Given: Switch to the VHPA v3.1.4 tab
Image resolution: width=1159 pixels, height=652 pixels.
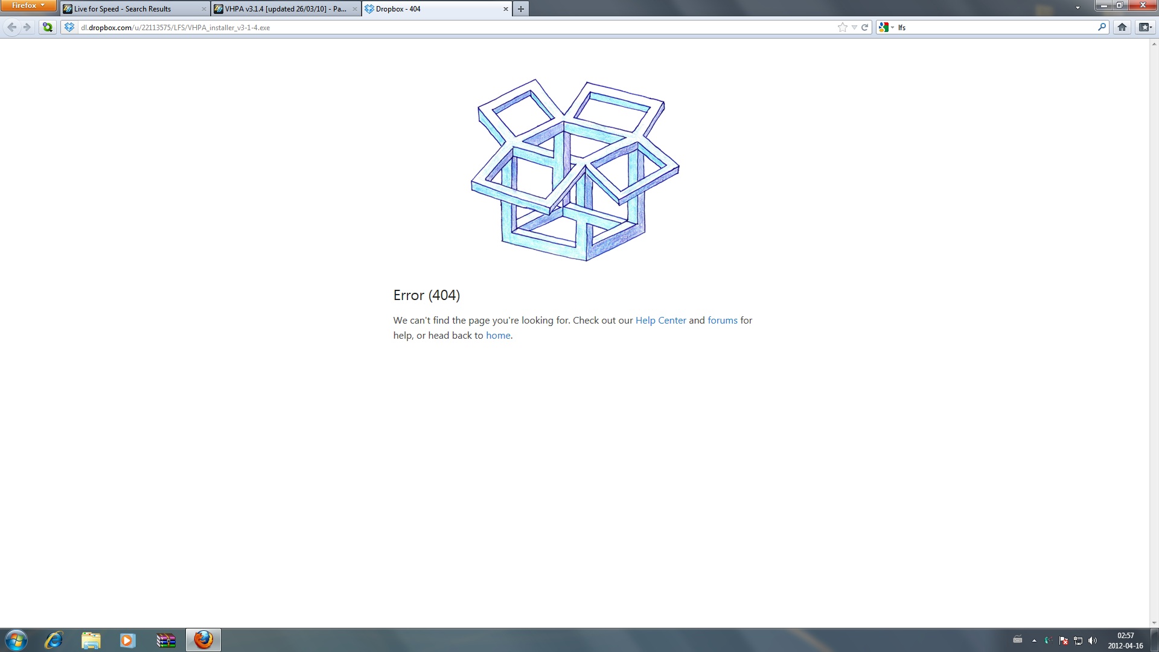Looking at the screenshot, I should coord(285,9).
